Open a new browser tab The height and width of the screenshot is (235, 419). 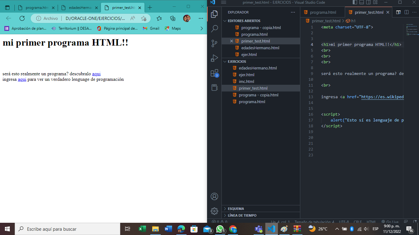[150, 8]
